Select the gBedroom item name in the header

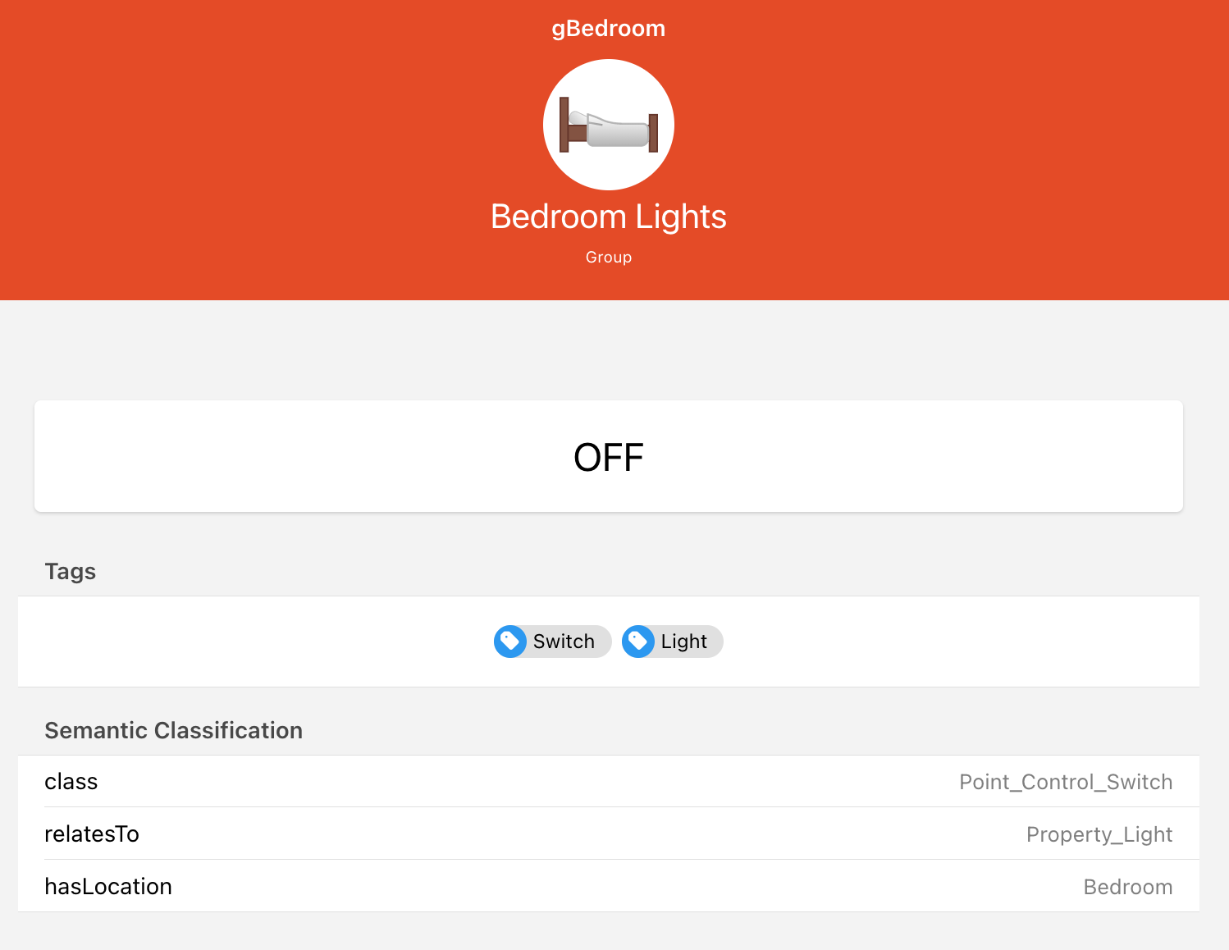(608, 28)
